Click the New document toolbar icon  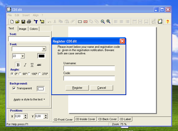coord(12,22)
